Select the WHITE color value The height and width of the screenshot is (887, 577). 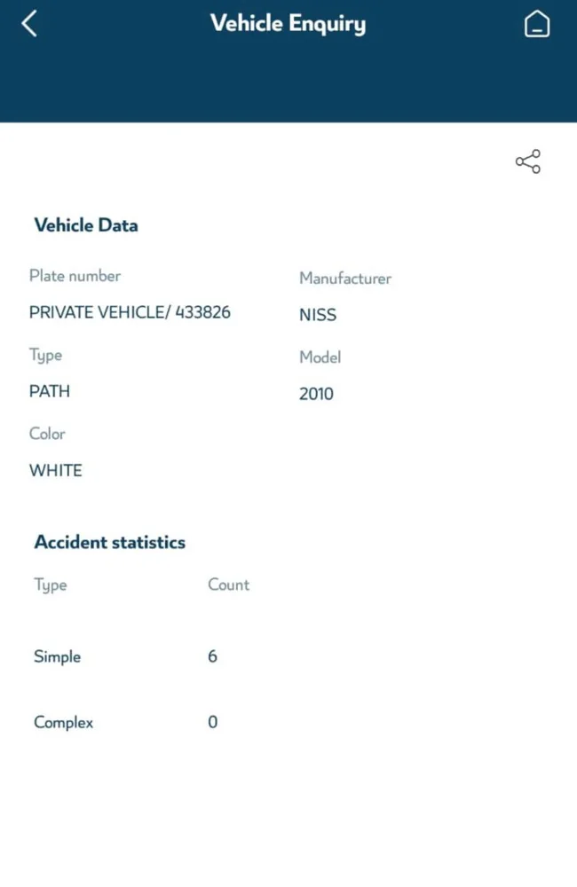pyautogui.click(x=56, y=471)
